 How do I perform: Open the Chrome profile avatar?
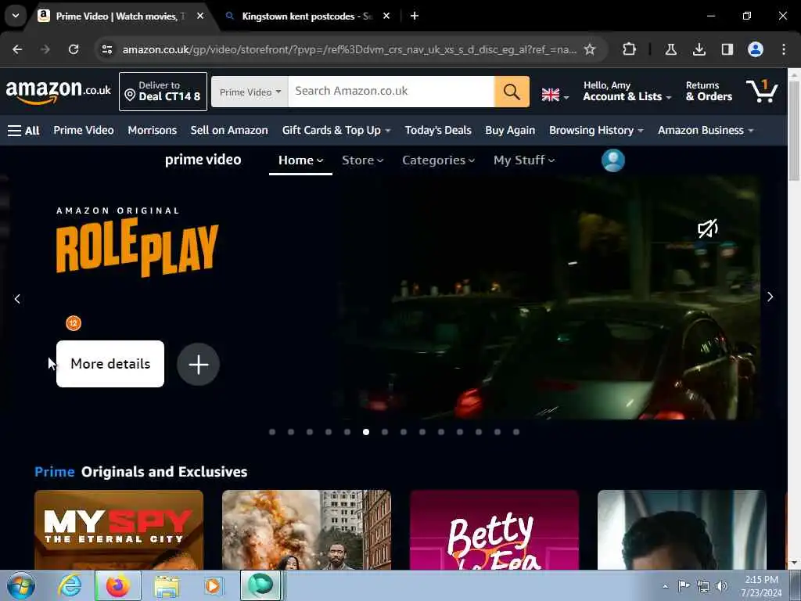click(x=756, y=49)
